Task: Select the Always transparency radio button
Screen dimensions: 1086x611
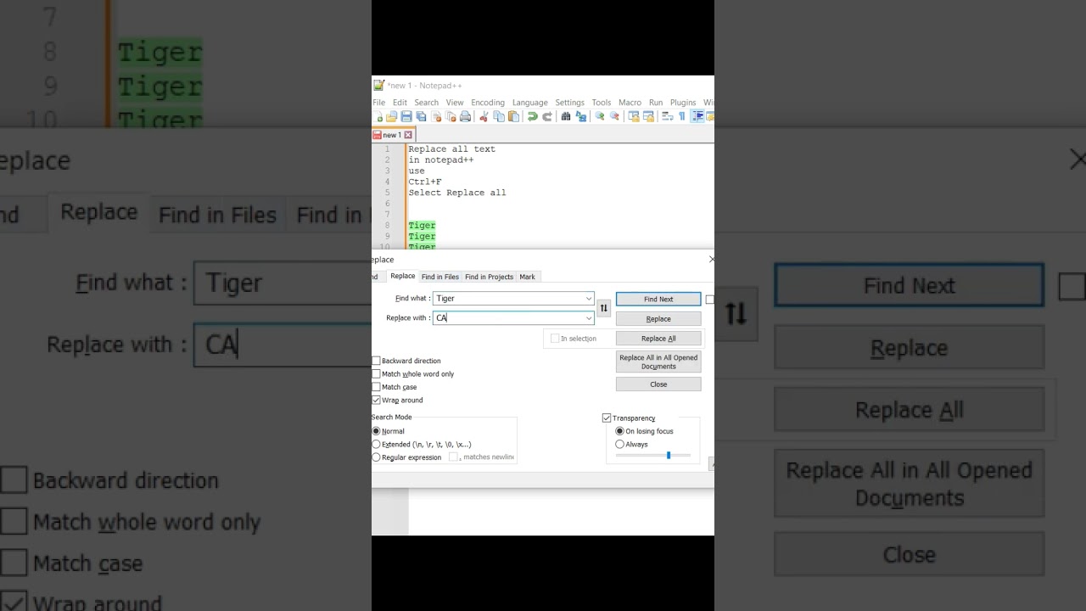Action: pyautogui.click(x=619, y=444)
